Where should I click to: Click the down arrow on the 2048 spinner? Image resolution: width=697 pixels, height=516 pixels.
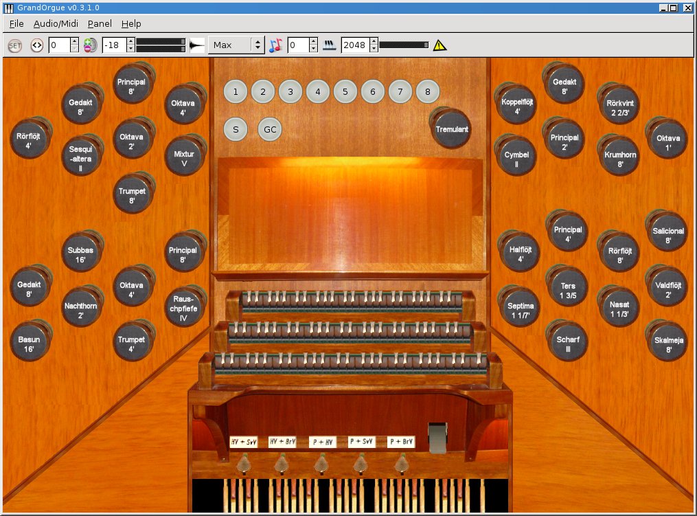[374, 47]
